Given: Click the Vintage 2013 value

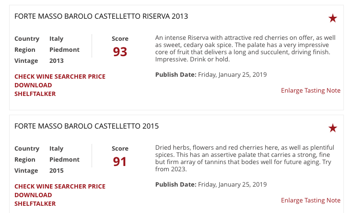Looking at the screenshot, I should click(57, 60).
